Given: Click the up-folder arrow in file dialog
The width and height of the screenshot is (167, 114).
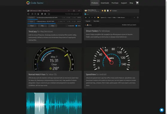Looking at the screenshot, I should tap(95, 18).
